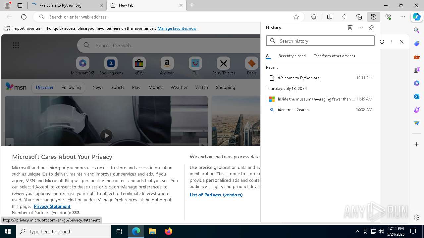Open the Copilot sidebar icon

[x=417, y=17]
